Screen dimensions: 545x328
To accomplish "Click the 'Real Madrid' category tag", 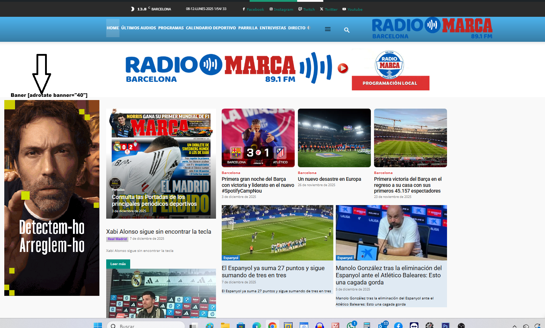I will [x=117, y=239].
